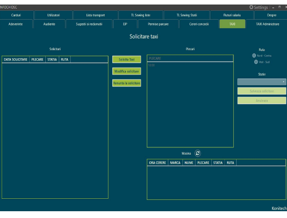The image size is (287, 218).
Task: Select the 18:00 departure row
Action: click(x=190, y=66)
